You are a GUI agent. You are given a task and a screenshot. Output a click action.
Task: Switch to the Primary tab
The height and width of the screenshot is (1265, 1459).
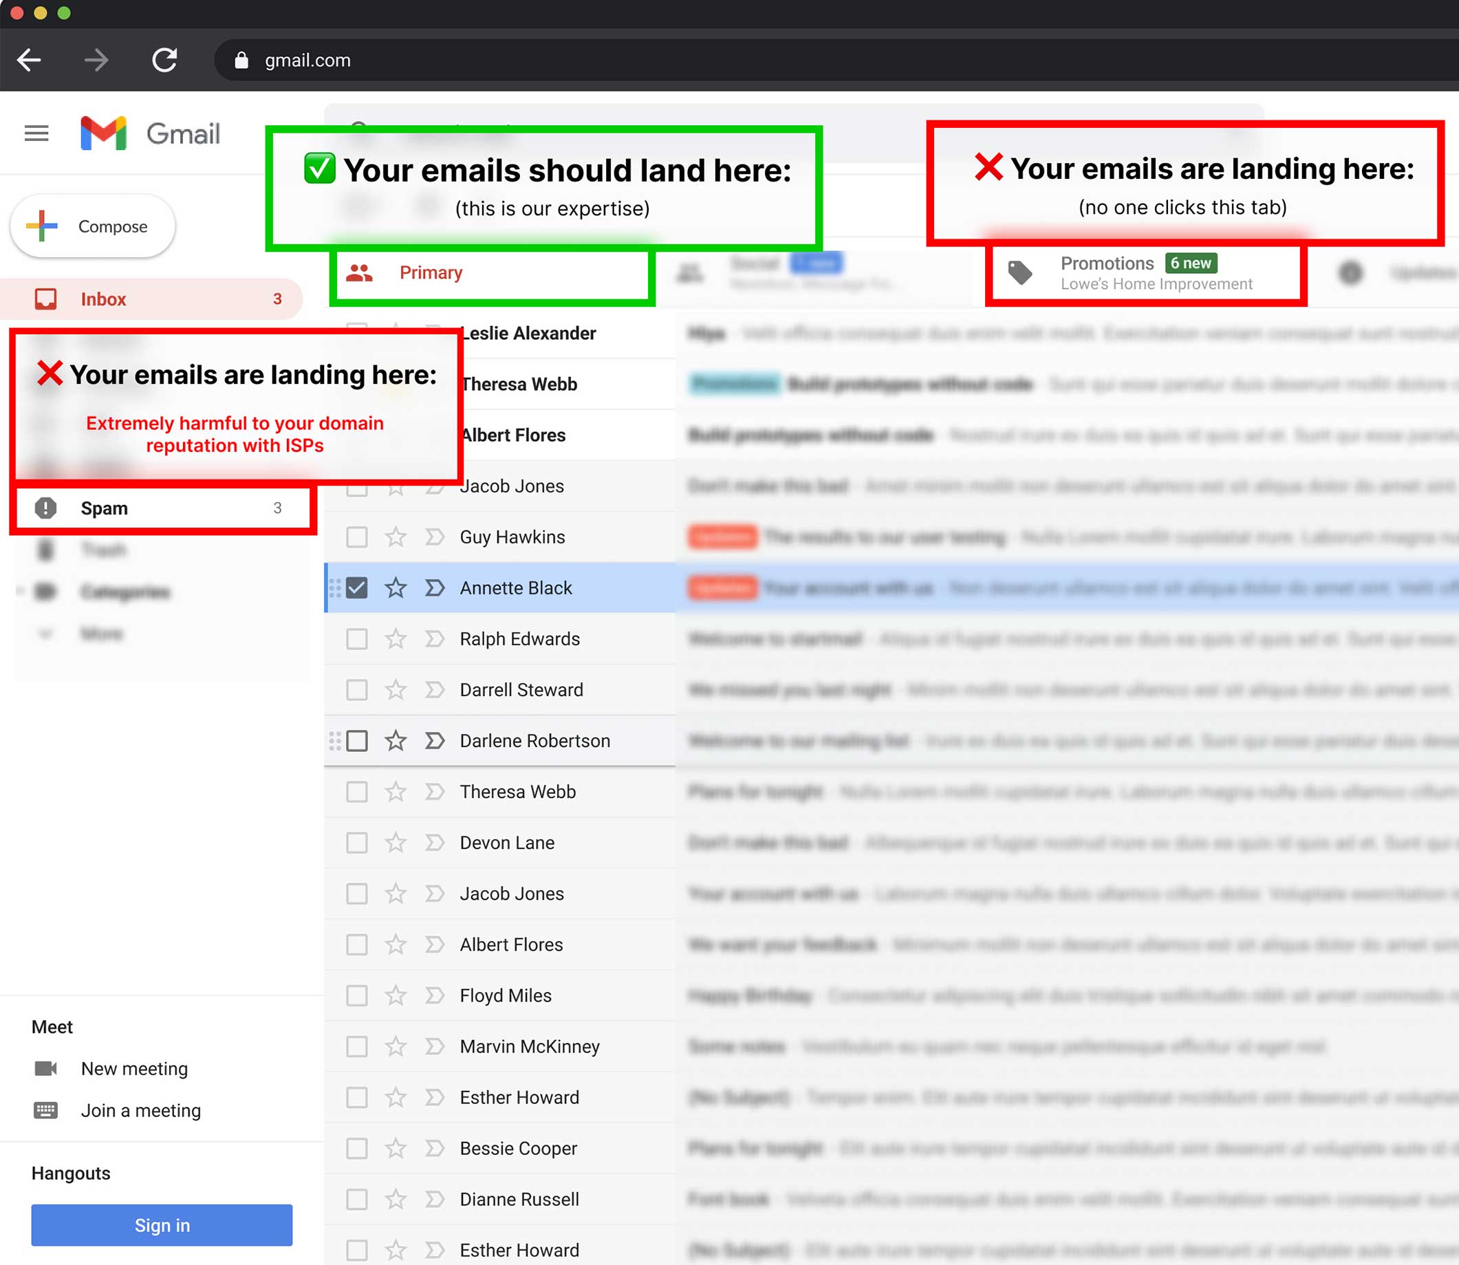[431, 272]
